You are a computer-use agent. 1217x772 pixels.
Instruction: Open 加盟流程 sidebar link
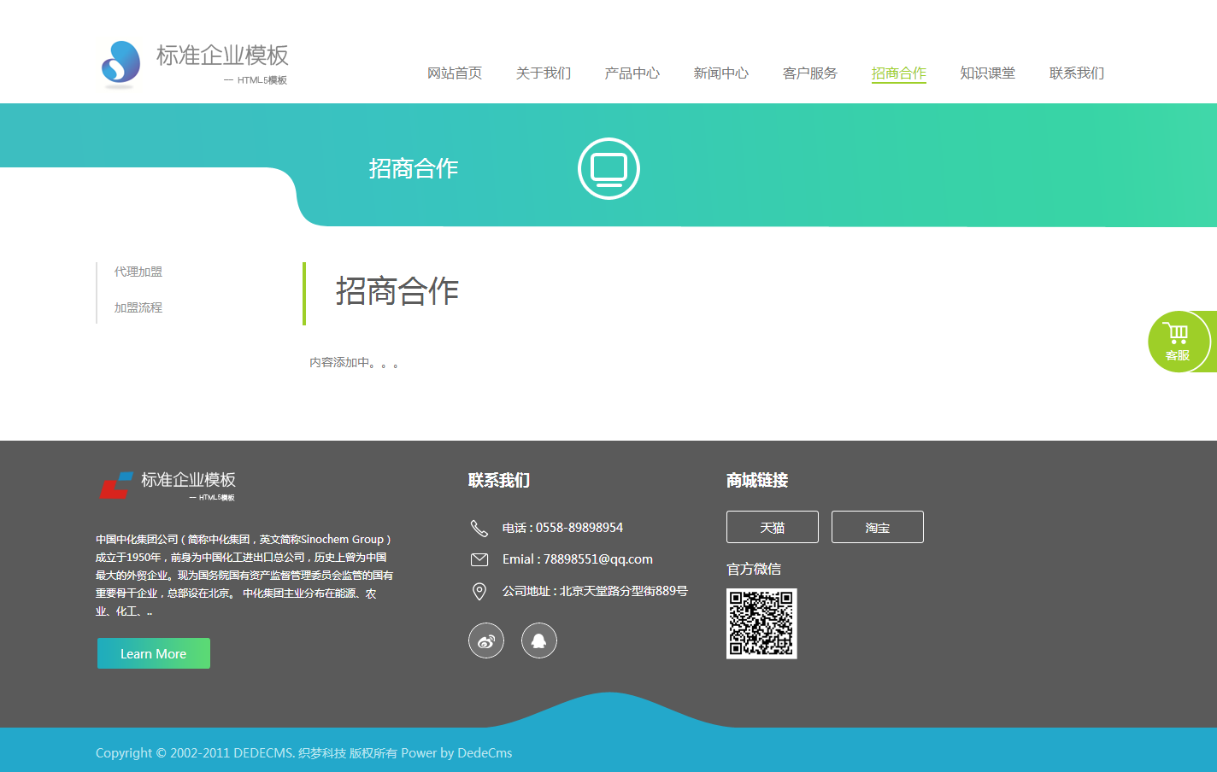click(x=138, y=307)
